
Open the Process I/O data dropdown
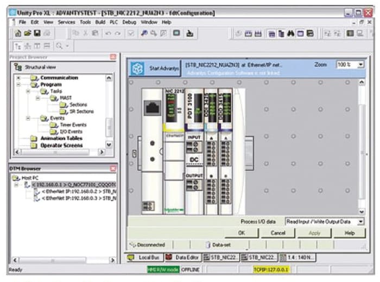tap(361, 221)
